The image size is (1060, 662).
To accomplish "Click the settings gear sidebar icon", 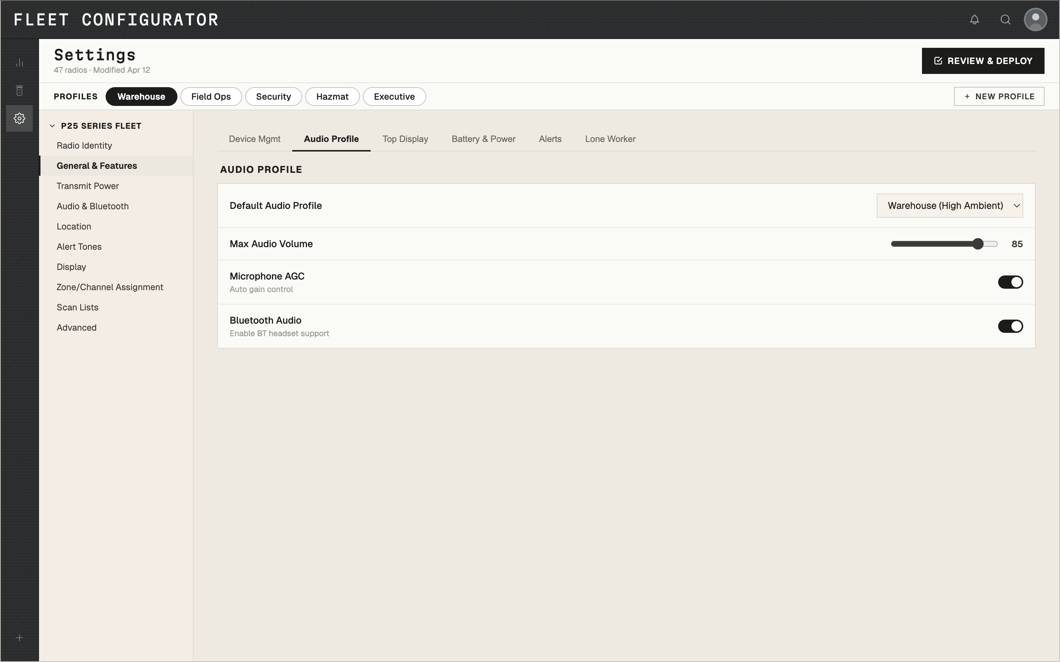I will point(19,118).
